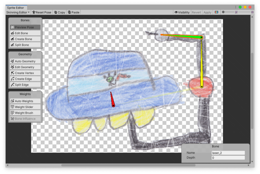Viewport: 260px width, 174px height.
Task: Toggle the color/alpha channel view button
Action: [217, 12]
